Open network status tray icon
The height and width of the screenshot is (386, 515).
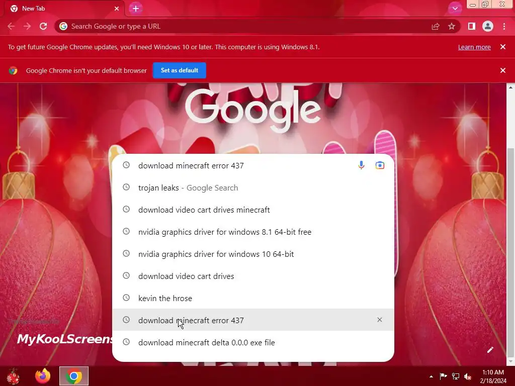click(x=456, y=376)
